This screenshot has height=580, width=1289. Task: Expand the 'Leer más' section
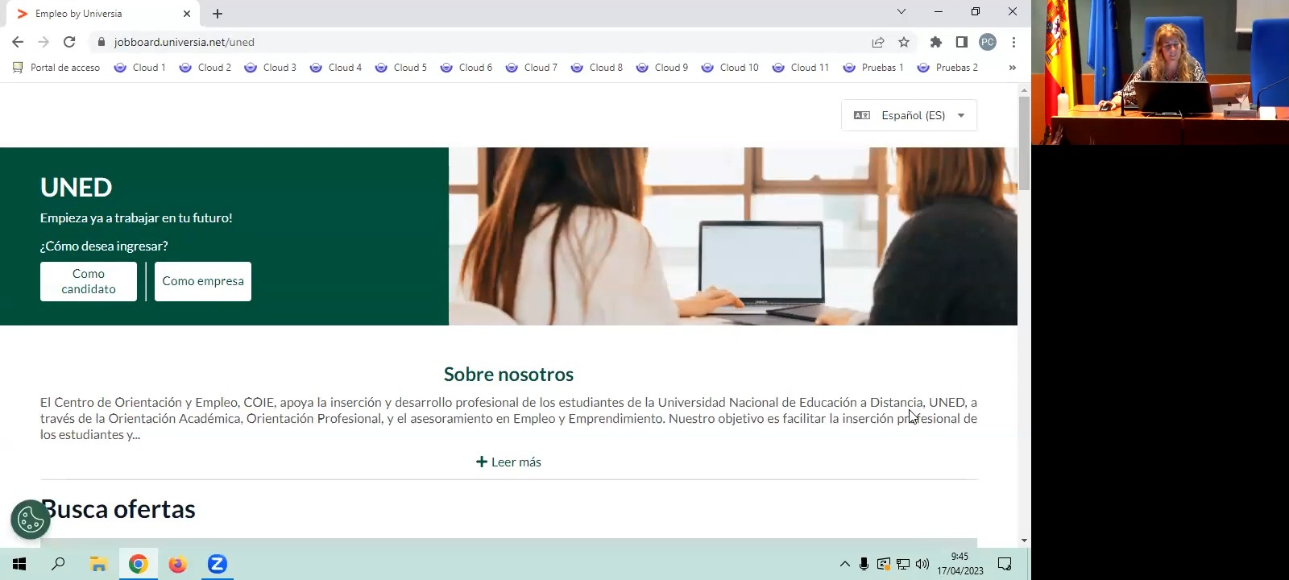(508, 462)
